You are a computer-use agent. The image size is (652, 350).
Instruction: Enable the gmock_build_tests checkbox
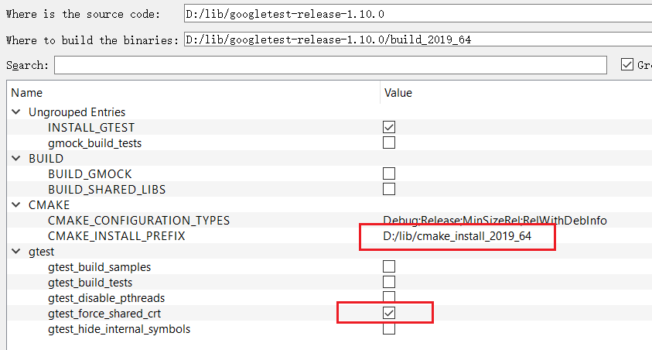click(389, 142)
